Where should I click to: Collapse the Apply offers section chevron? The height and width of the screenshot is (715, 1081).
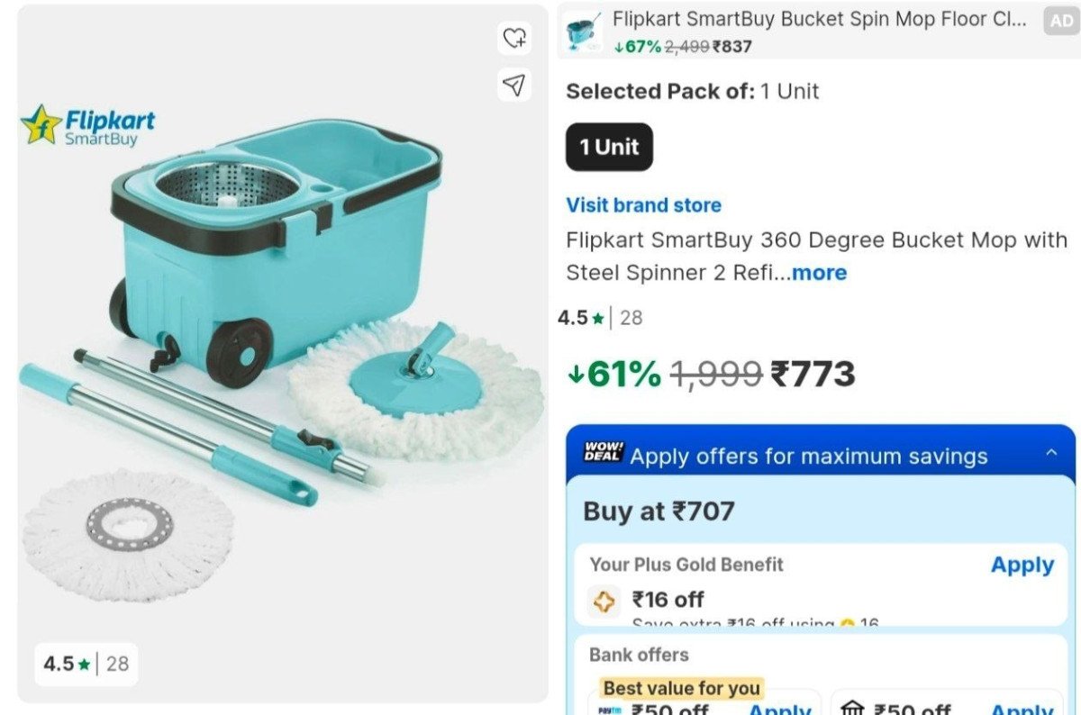pyautogui.click(x=1051, y=453)
